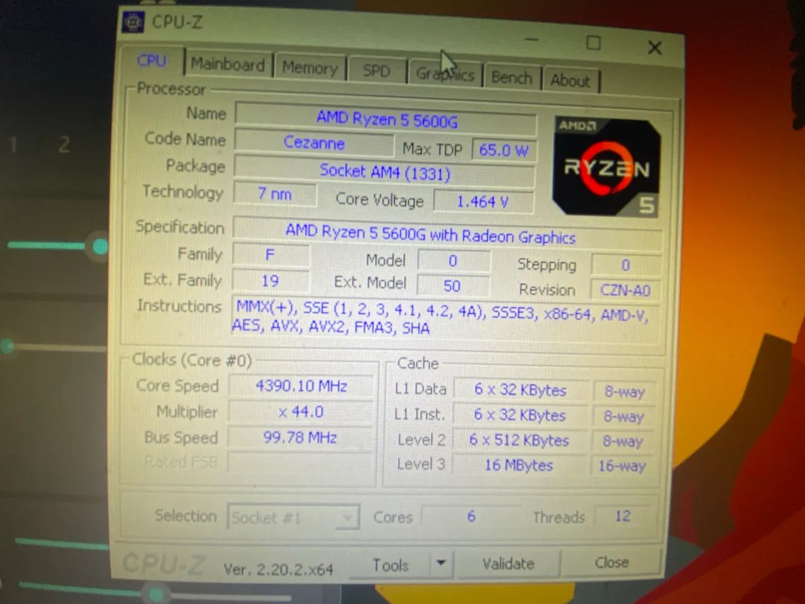Screen dimensions: 805x604
Task: Click the Threads value 12
Action: pyautogui.click(x=623, y=516)
